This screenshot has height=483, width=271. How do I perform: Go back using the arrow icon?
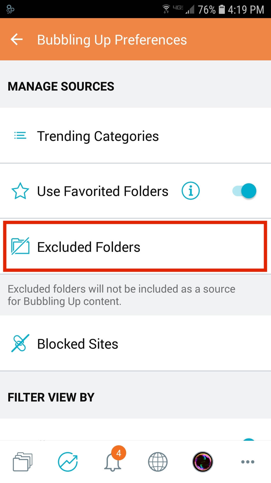[x=17, y=39]
